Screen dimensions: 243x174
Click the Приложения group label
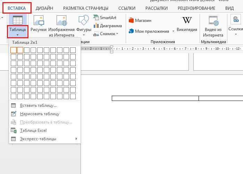[162, 42]
